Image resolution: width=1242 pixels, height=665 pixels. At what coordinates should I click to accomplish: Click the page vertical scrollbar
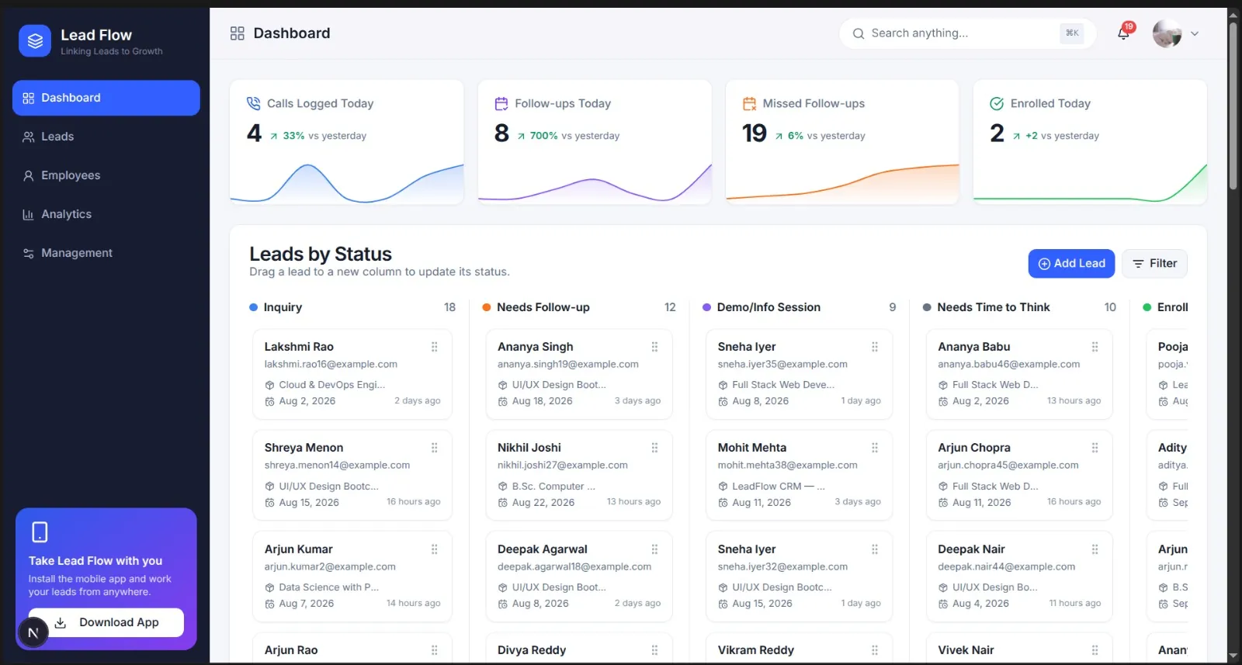click(1233, 106)
